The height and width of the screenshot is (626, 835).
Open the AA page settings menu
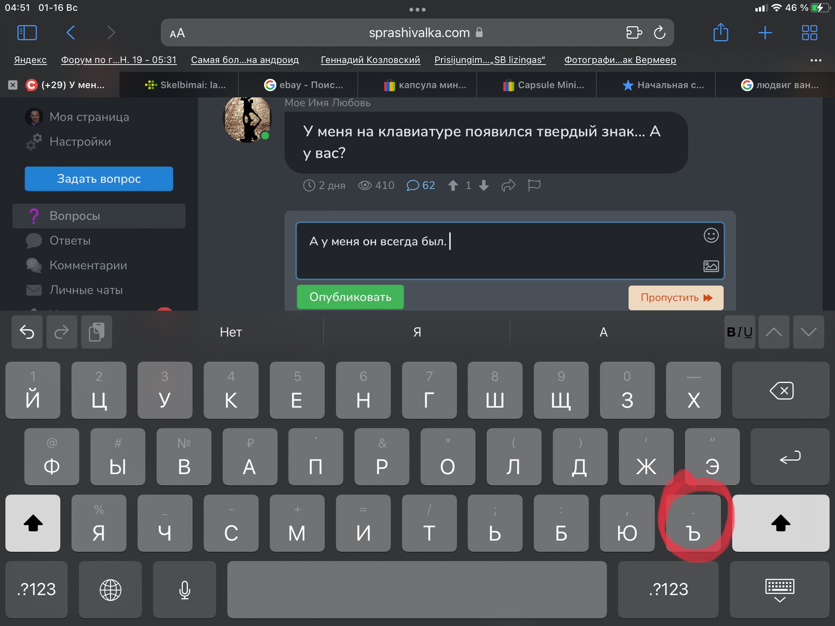tap(177, 33)
